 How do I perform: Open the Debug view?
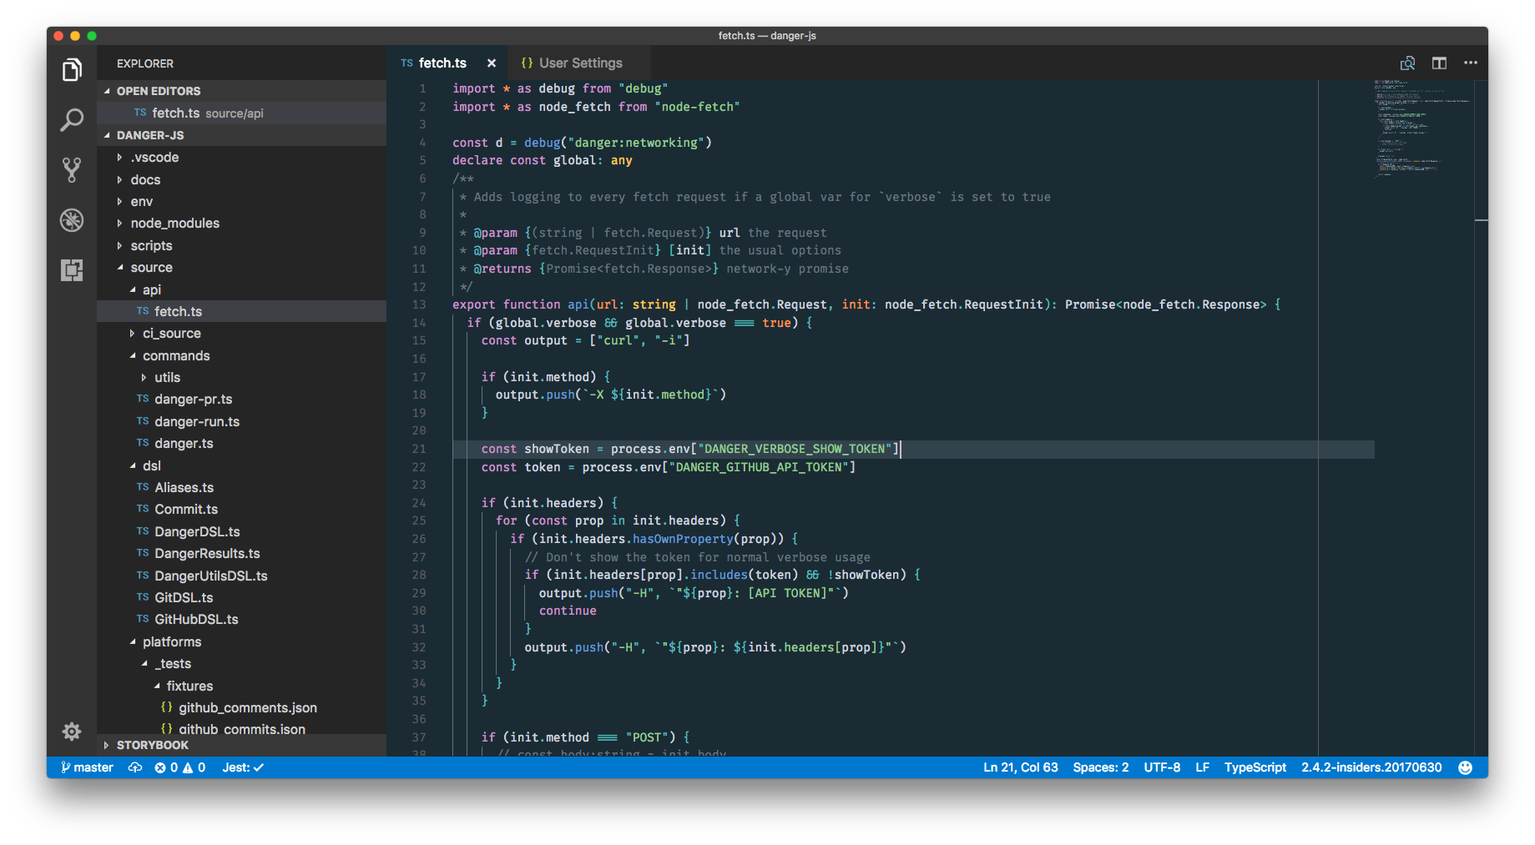72,220
